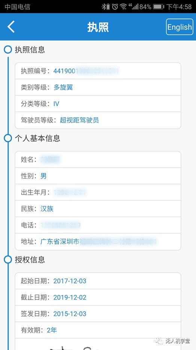This screenshot has height=350, width=196.
Task: Tap the 性别 男 row
Action: click(98, 176)
